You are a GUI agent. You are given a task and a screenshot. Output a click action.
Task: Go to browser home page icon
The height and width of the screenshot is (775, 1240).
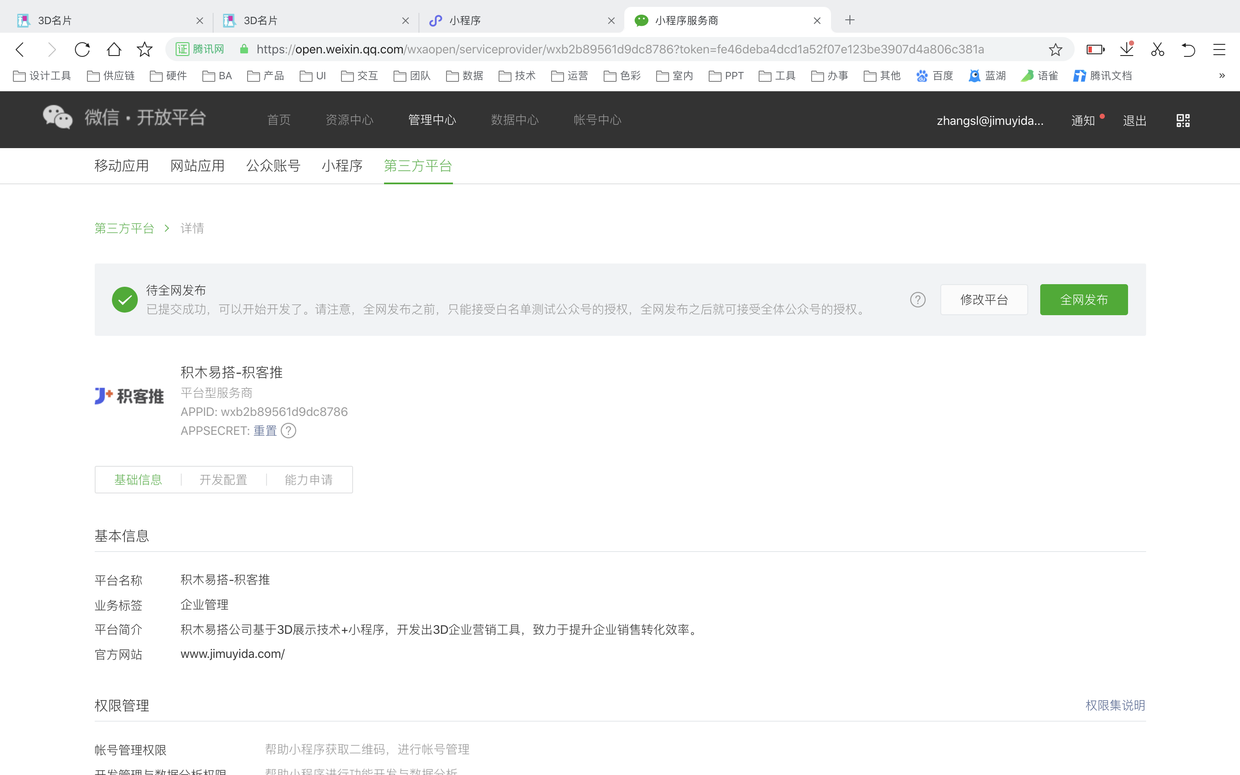114,50
